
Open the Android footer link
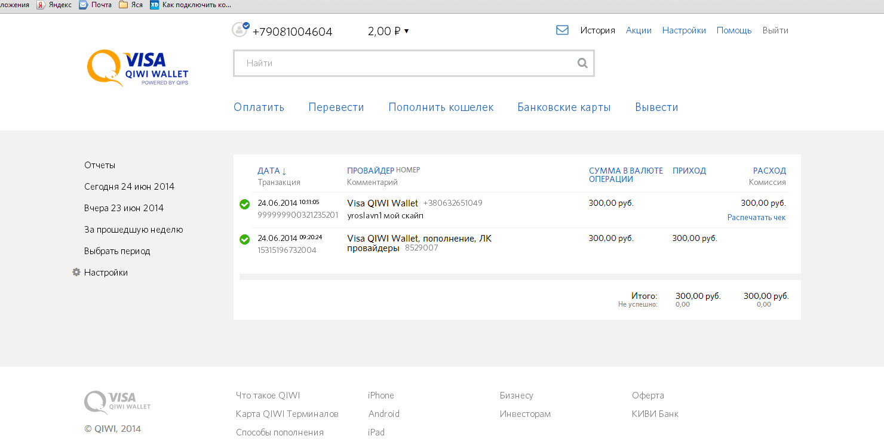(384, 414)
